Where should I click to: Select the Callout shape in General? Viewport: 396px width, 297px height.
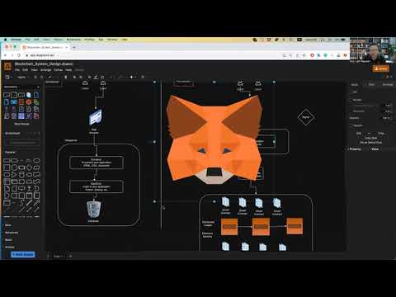(x=21, y=188)
